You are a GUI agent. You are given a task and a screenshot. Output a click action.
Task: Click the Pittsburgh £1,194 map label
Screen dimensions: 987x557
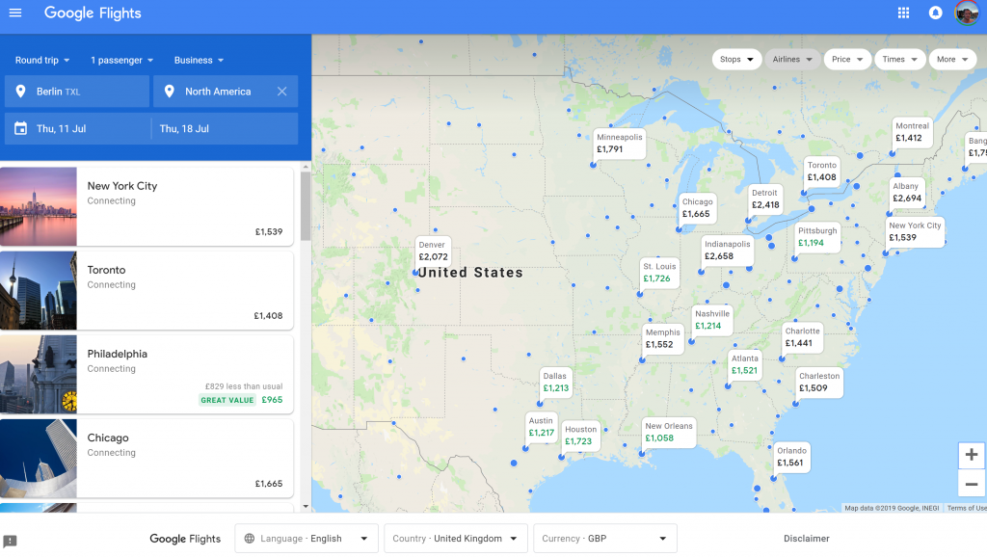(817, 237)
